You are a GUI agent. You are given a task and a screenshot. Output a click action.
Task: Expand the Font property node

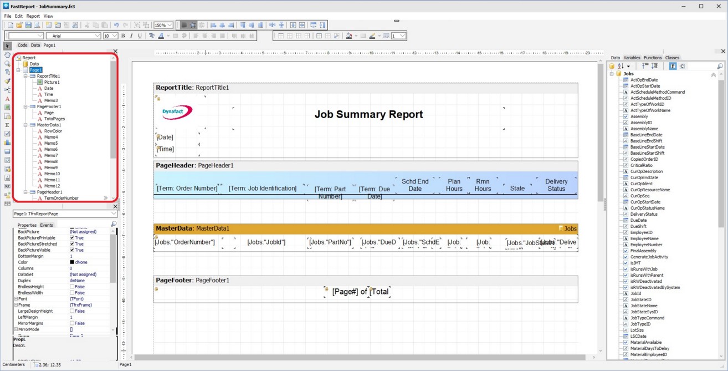(16, 299)
